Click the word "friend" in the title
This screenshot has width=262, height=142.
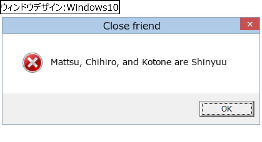[x=146, y=26]
